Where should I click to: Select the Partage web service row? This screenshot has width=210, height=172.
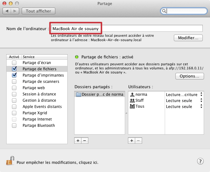click(37, 88)
